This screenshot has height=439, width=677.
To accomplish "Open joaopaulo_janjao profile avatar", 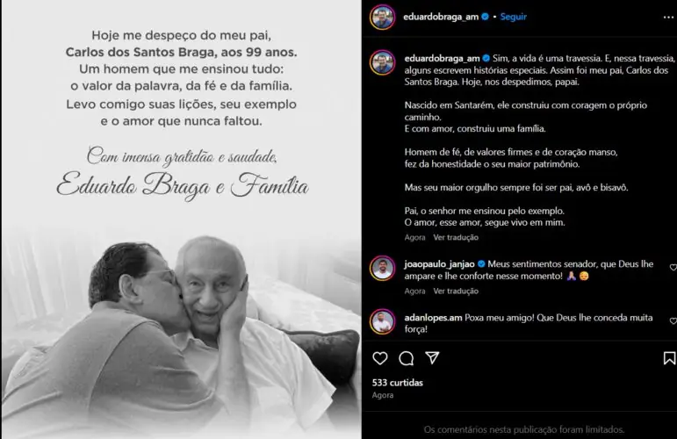I will [383, 268].
